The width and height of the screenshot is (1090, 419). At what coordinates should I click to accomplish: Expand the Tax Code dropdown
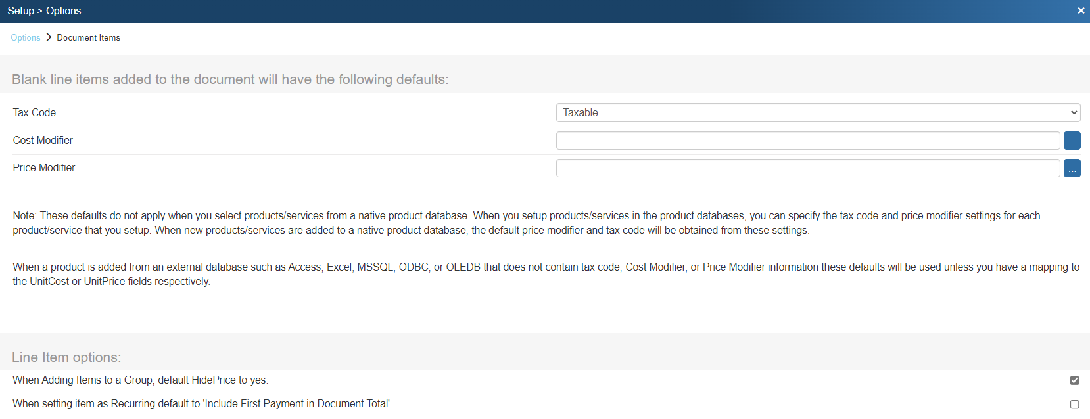click(x=818, y=113)
